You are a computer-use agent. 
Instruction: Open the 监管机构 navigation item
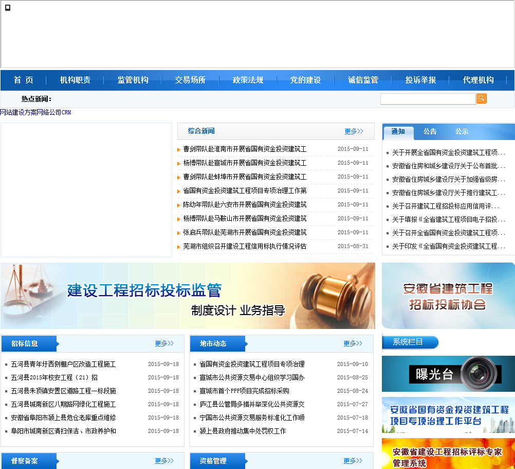pyautogui.click(x=133, y=80)
